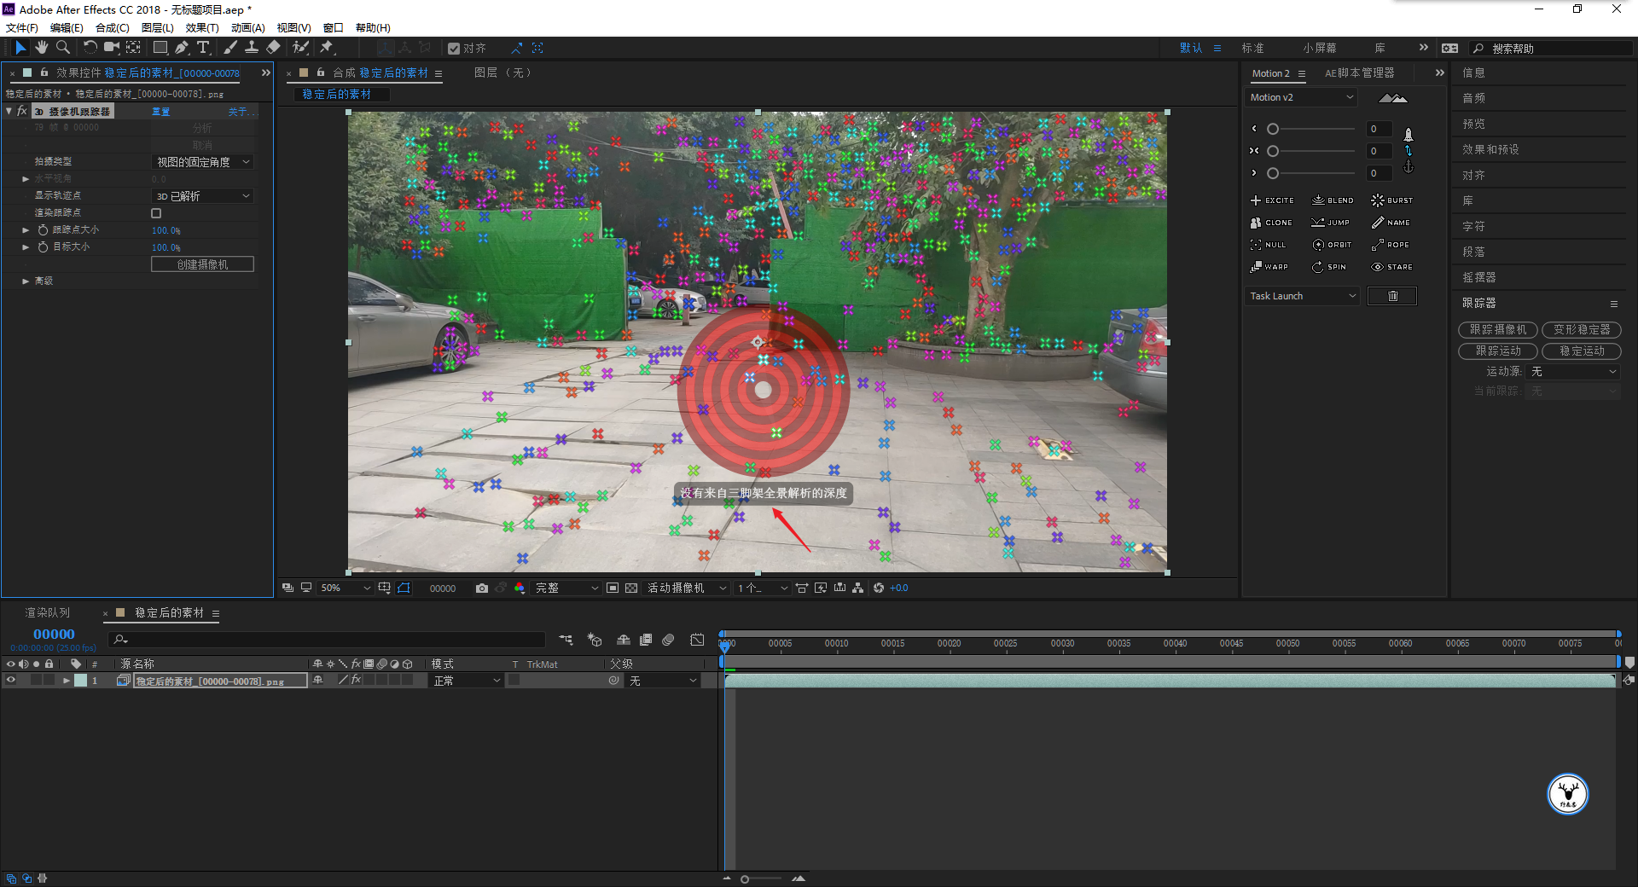
Task: Open the Motion v2 dropdown
Action: tap(1301, 97)
